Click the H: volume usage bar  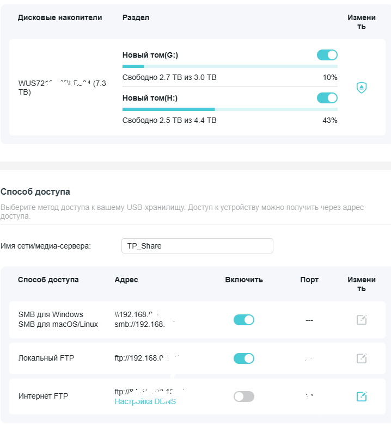[x=230, y=109]
